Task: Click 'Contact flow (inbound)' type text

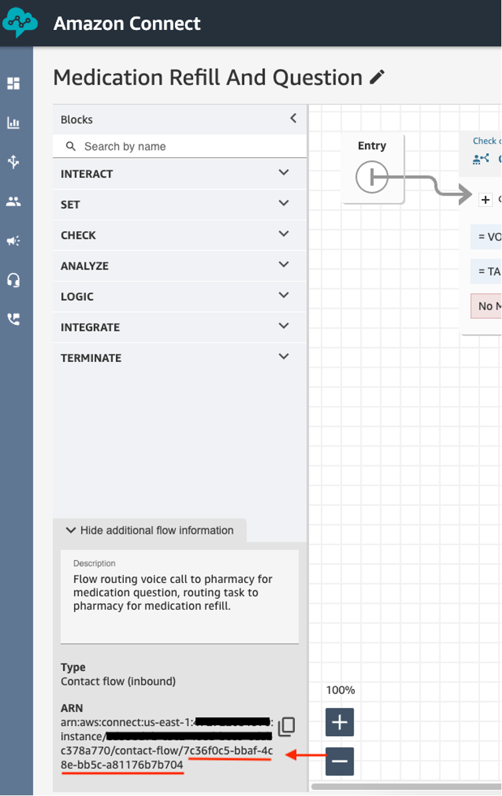Action: coord(119,682)
